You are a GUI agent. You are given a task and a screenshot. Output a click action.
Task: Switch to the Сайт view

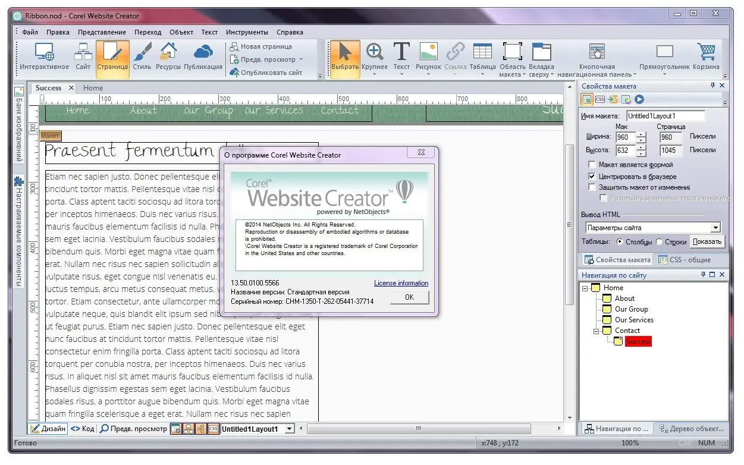pyautogui.click(x=83, y=58)
